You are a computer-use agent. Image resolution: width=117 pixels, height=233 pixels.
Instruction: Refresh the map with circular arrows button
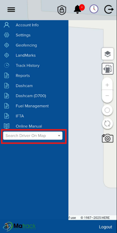coord(107,124)
